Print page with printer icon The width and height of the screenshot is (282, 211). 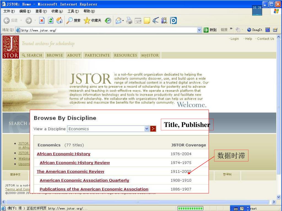point(129,20)
